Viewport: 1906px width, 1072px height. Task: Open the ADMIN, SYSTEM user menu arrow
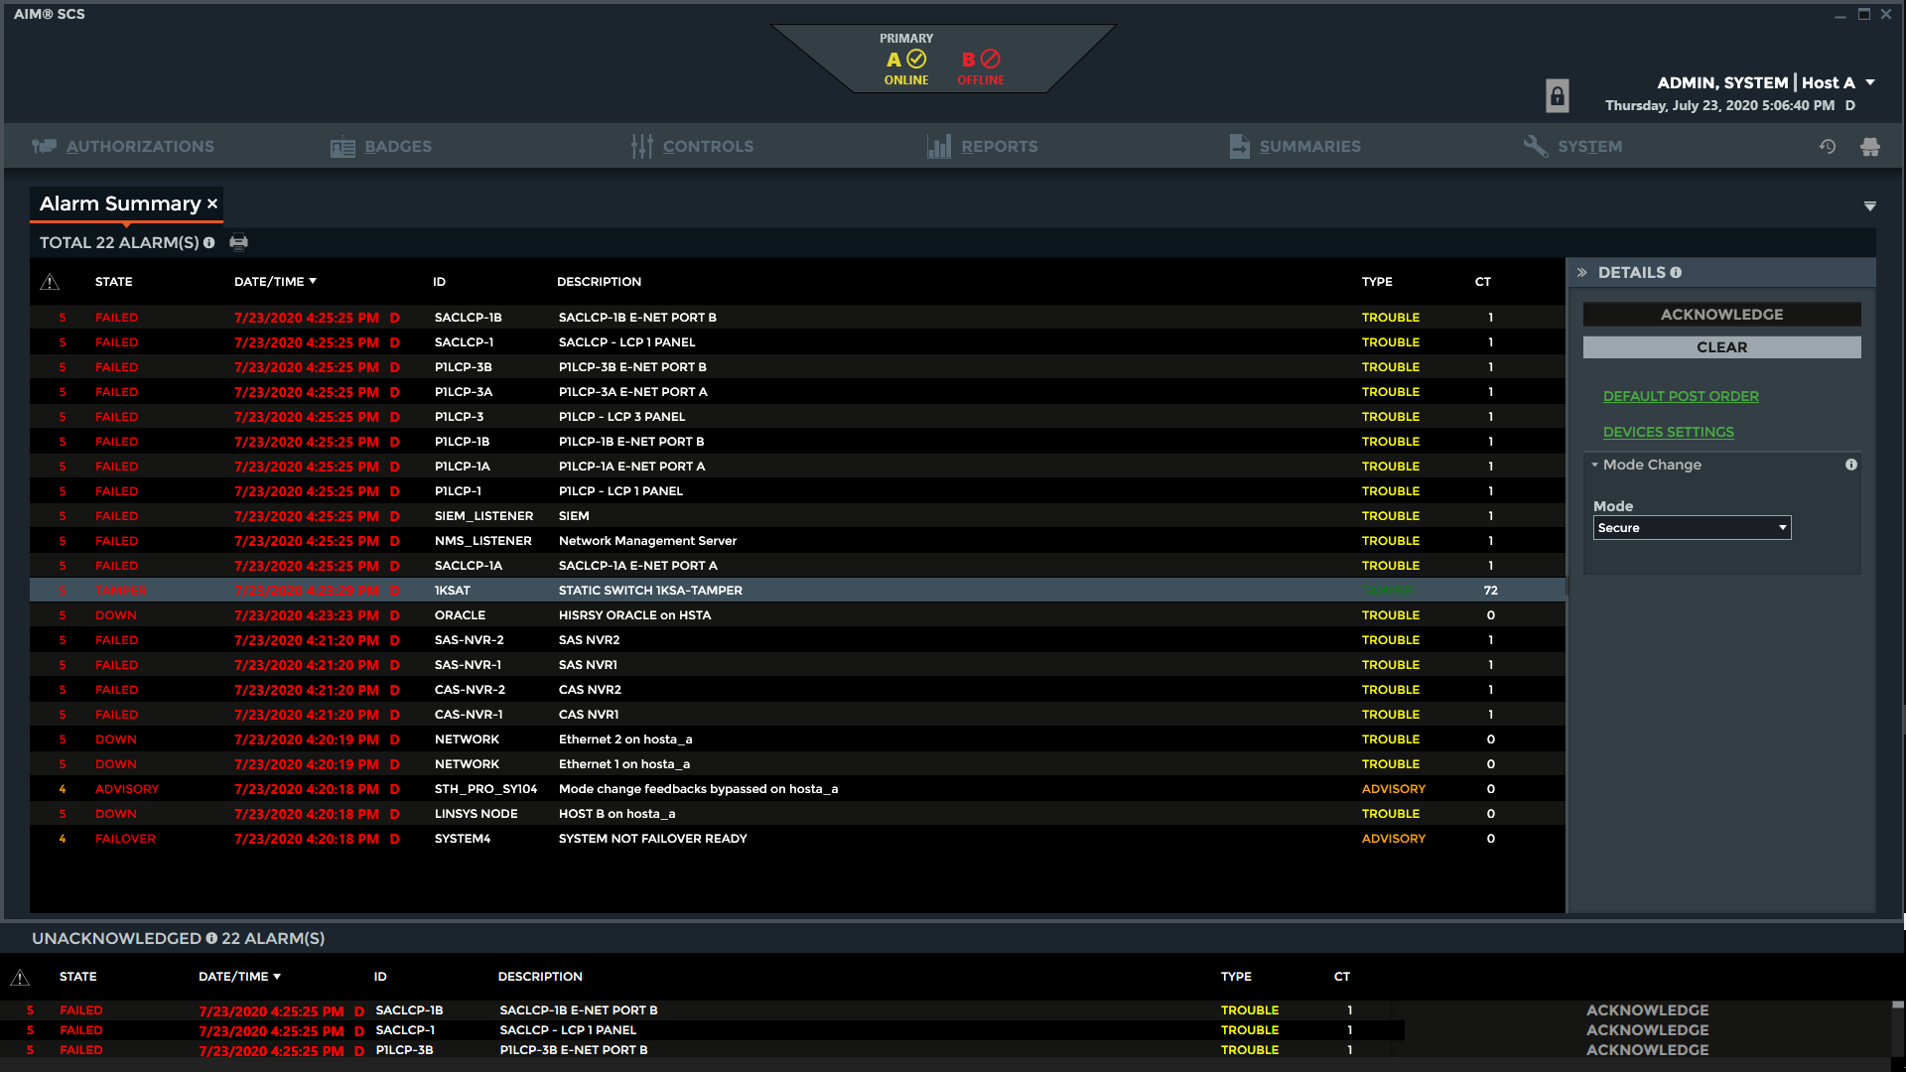tap(1870, 83)
